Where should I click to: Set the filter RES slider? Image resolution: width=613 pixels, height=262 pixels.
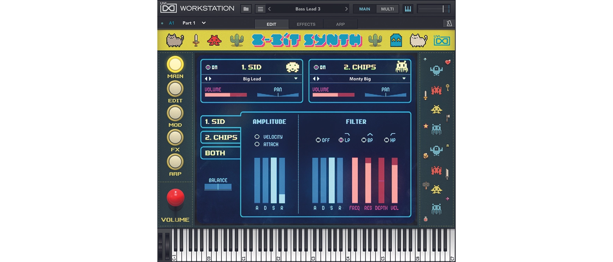pyautogui.click(x=368, y=180)
